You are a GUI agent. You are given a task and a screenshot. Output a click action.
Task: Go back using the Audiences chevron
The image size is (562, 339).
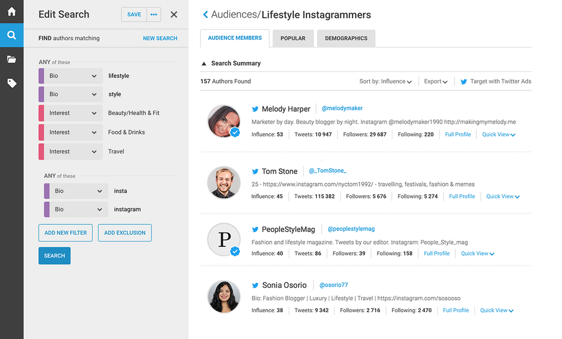(206, 15)
